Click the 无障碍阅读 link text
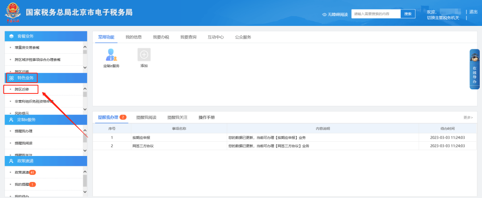 (x=337, y=14)
